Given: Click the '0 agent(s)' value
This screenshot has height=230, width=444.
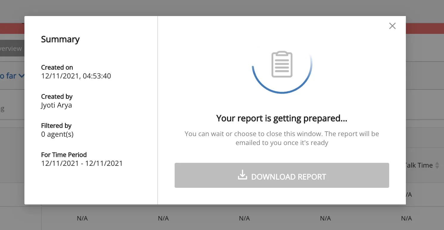Looking at the screenshot, I should point(57,134).
